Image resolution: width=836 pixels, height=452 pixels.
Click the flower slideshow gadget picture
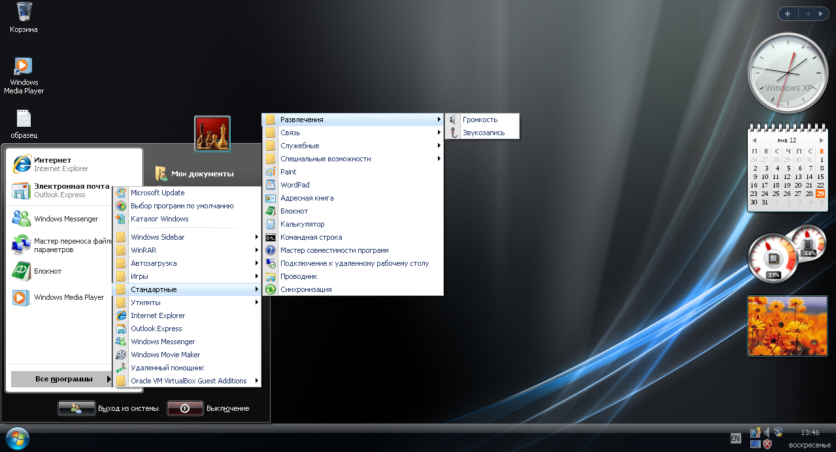click(x=787, y=325)
